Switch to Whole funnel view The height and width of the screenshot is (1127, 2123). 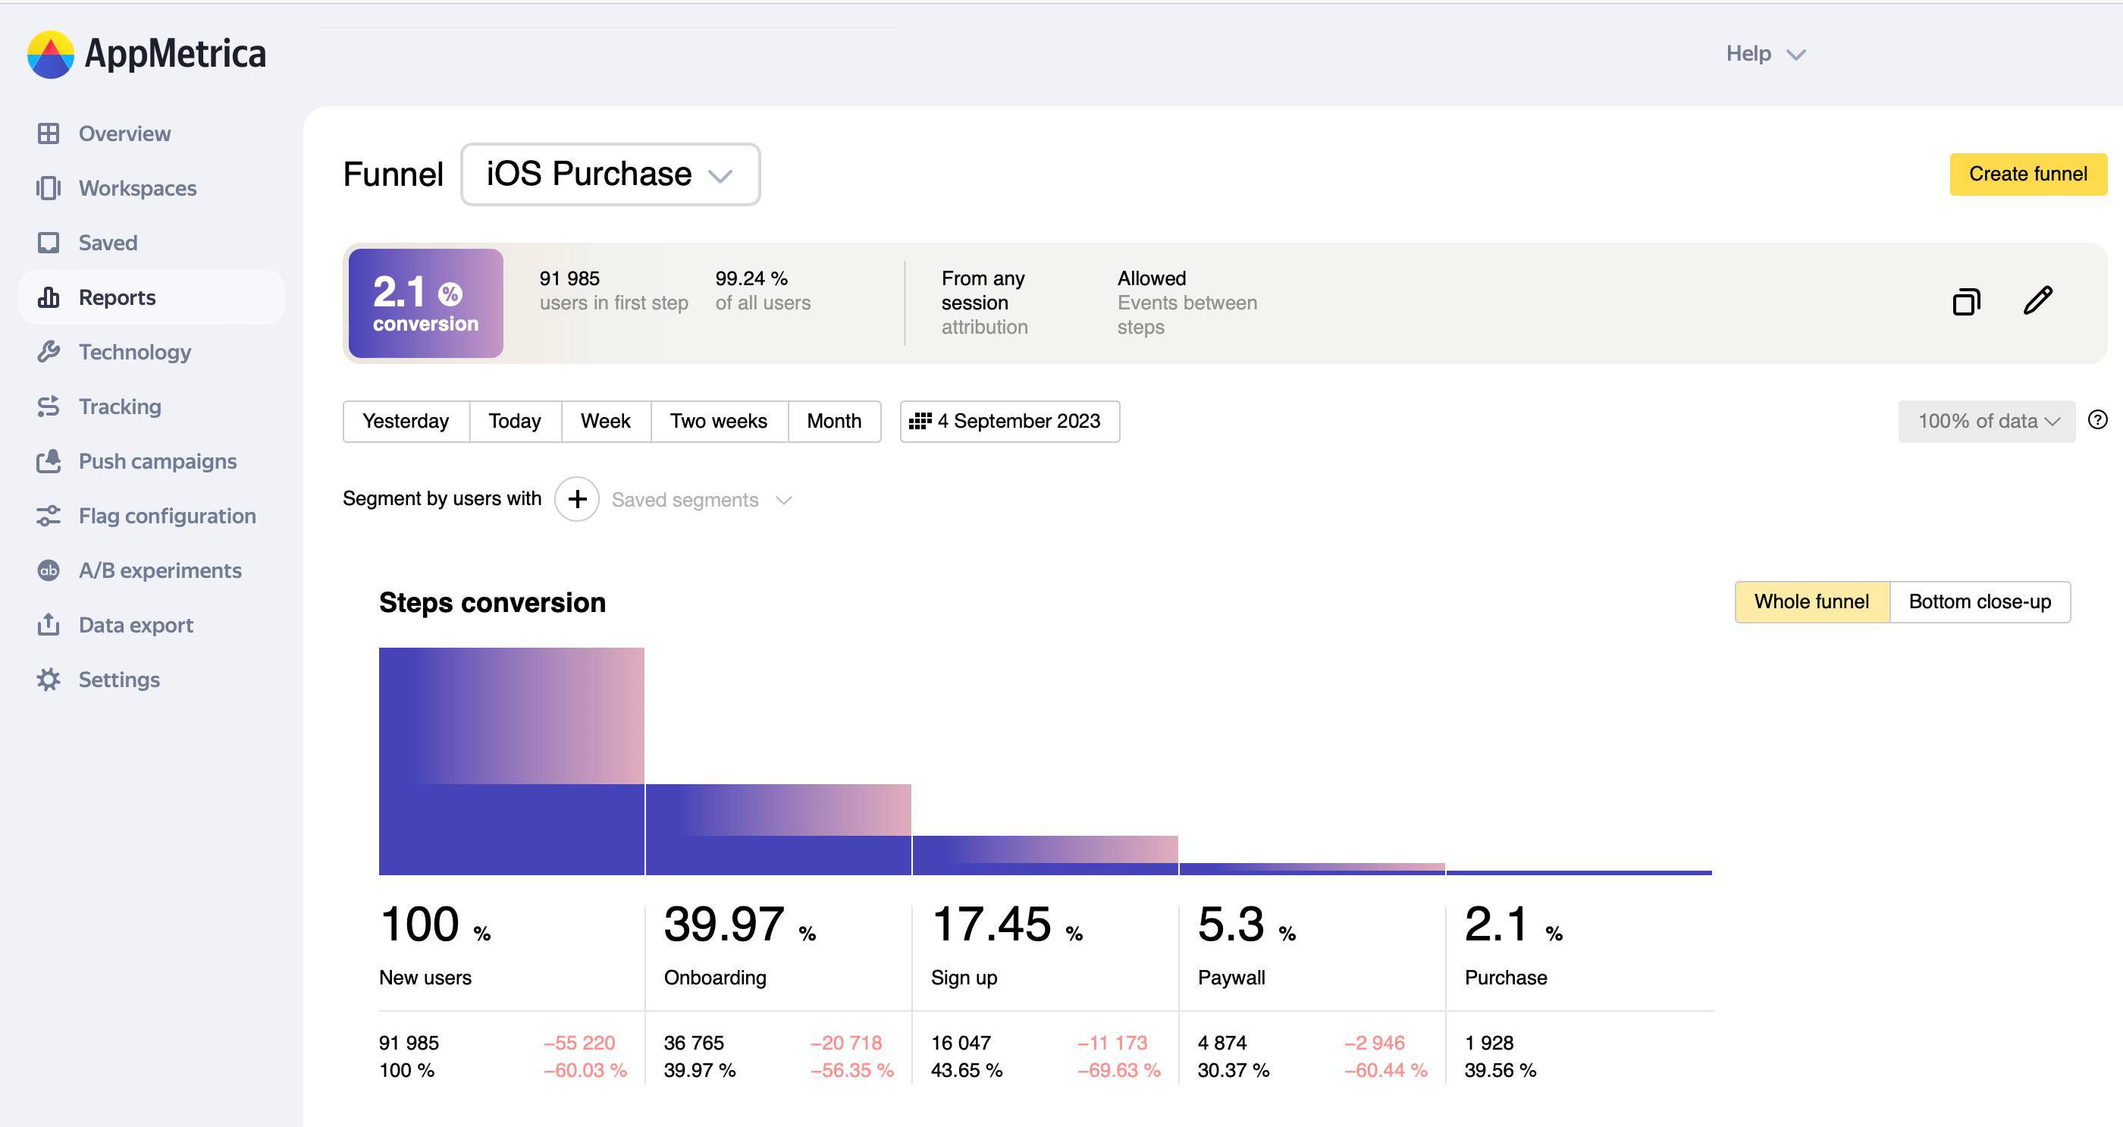(x=1811, y=602)
